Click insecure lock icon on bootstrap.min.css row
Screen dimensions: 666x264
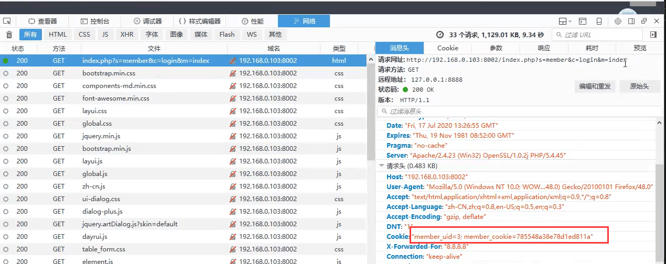point(233,73)
